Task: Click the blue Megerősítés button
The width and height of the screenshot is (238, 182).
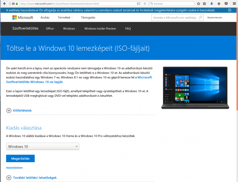Action: 20,159
